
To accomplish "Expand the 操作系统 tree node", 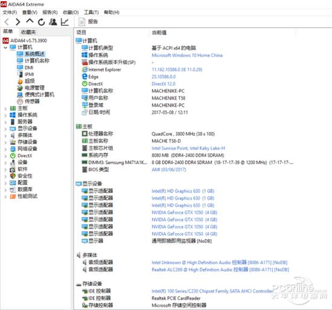I will click(x=5, y=116).
